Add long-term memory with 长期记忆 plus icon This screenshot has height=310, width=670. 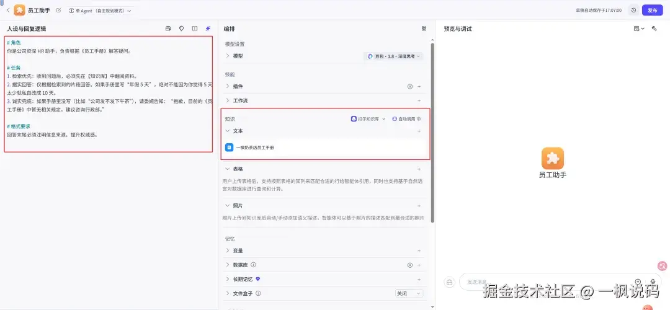tap(419, 279)
